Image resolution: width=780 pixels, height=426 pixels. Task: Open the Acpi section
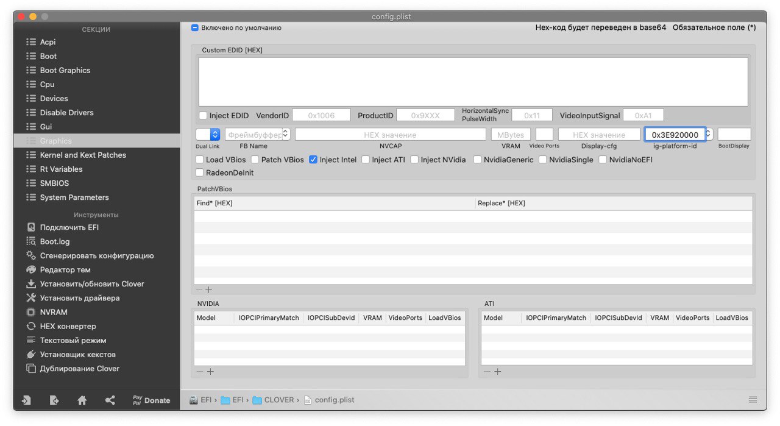tap(48, 42)
